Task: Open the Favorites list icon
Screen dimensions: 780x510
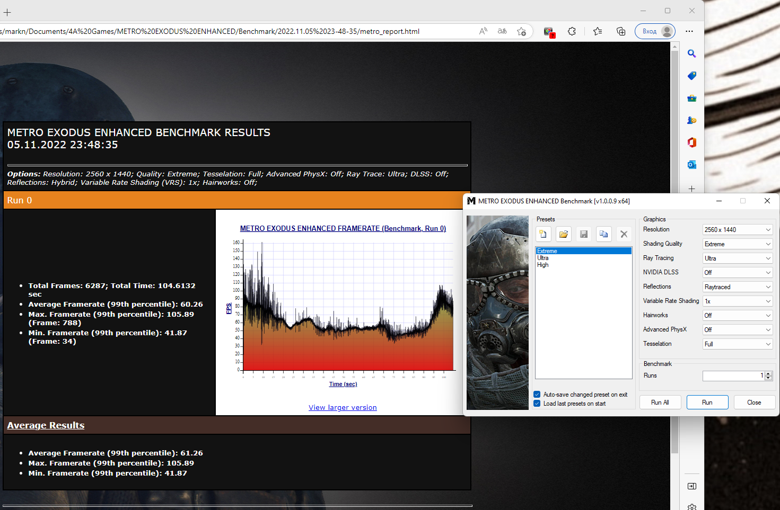Action: [598, 31]
